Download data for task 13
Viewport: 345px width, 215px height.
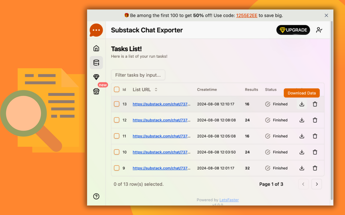tap(302, 104)
